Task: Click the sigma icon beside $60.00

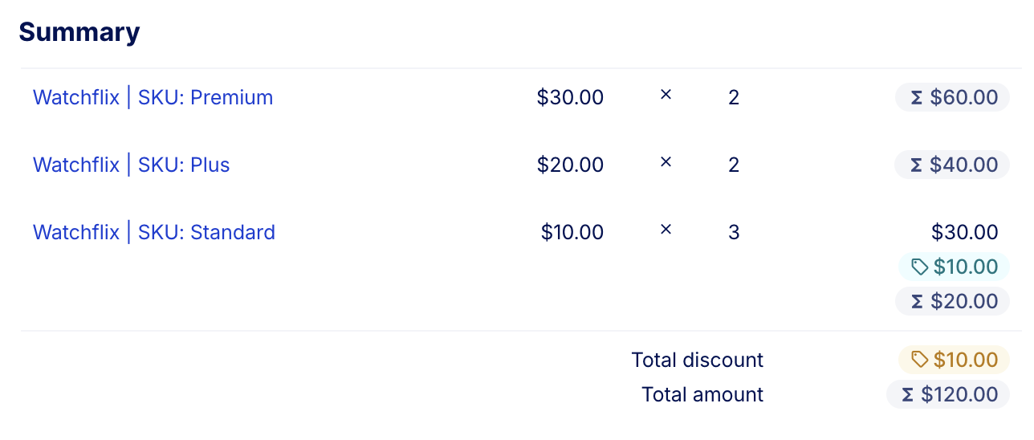Action: (x=917, y=98)
